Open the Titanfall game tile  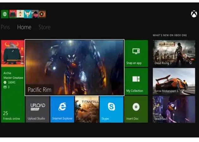87,109
